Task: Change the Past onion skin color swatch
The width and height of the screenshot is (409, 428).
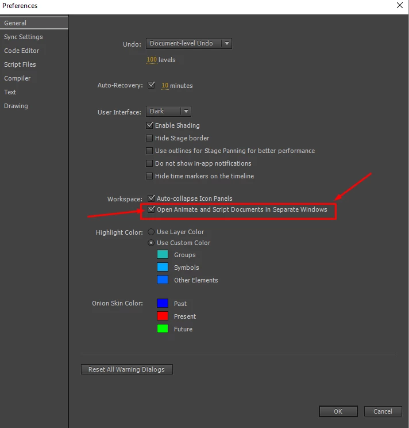Action: coord(163,303)
